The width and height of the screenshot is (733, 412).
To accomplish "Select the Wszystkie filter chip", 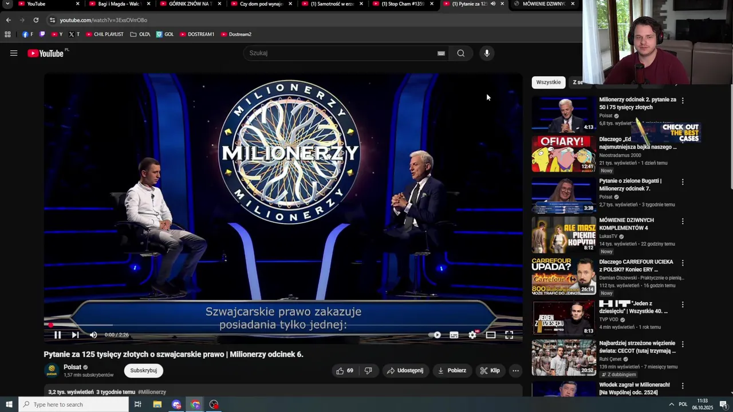I will 549,82.
